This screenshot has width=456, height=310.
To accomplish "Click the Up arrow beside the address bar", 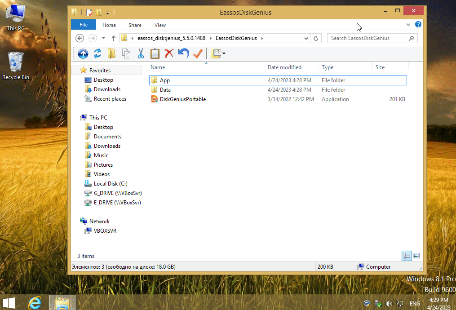I will (x=113, y=38).
